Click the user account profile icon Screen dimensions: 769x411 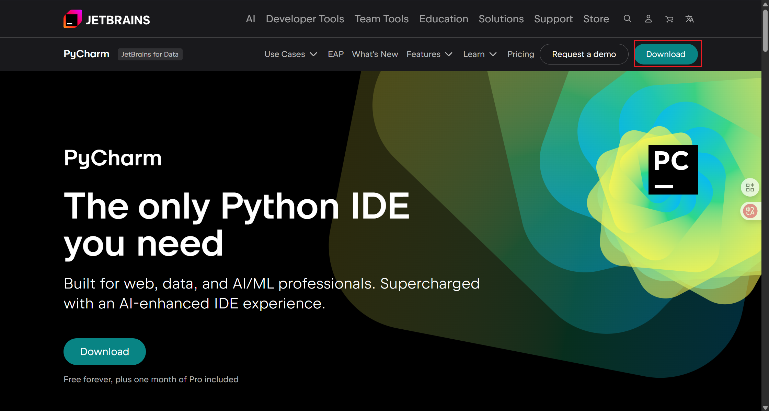648,19
